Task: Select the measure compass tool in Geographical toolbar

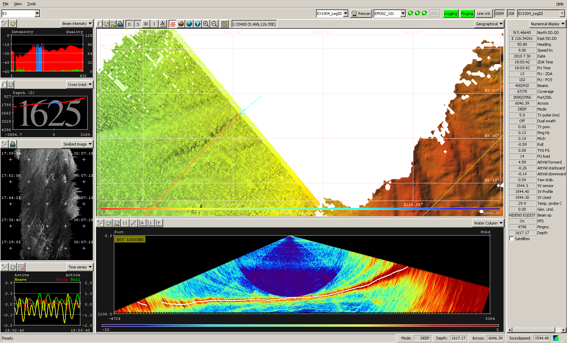Action: tap(163, 24)
